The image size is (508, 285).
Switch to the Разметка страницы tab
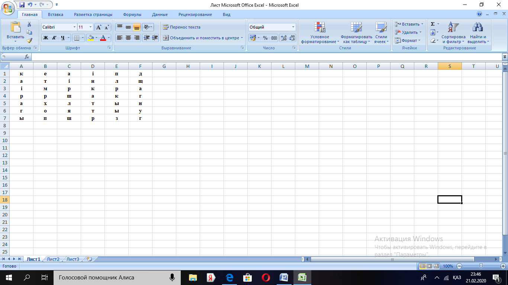[93, 14]
